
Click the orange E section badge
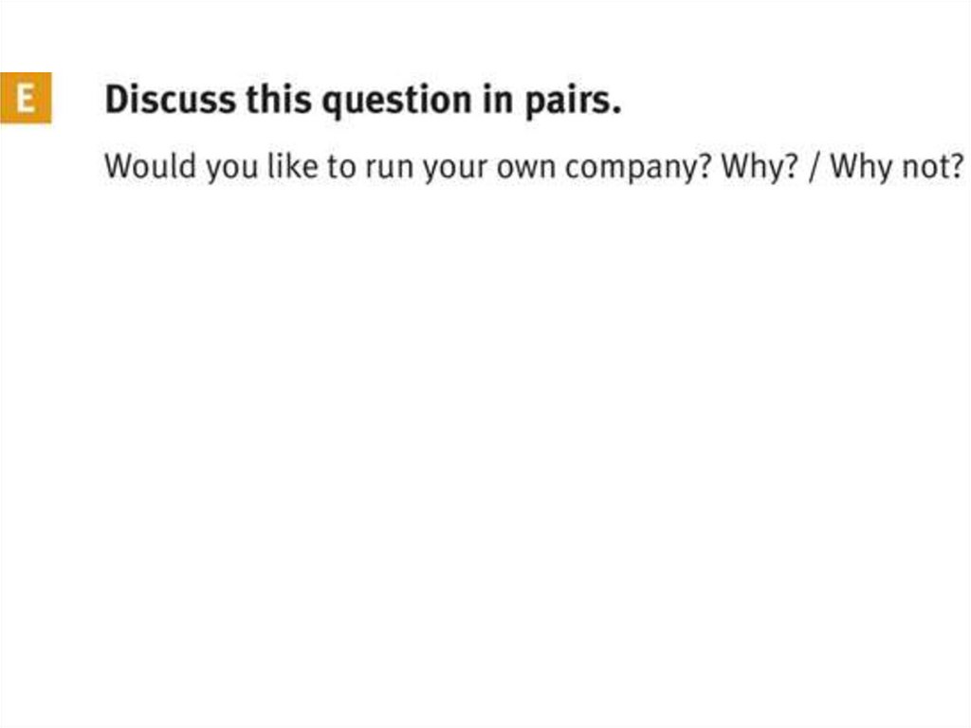(x=26, y=99)
